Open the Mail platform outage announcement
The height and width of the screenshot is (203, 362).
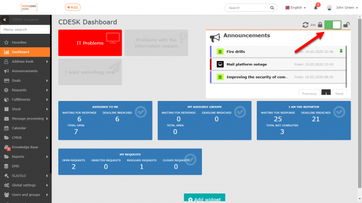[x=278, y=64]
